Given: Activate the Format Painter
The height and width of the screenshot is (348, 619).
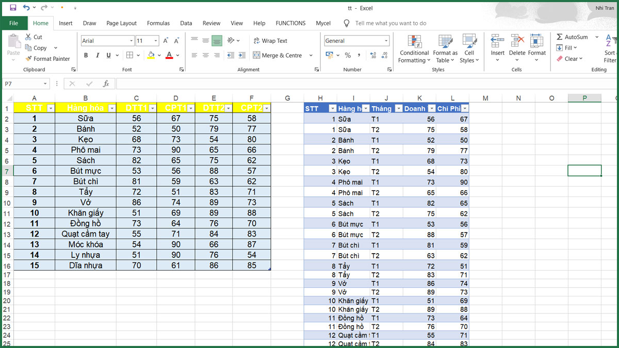Looking at the screenshot, I should pyautogui.click(x=48, y=58).
